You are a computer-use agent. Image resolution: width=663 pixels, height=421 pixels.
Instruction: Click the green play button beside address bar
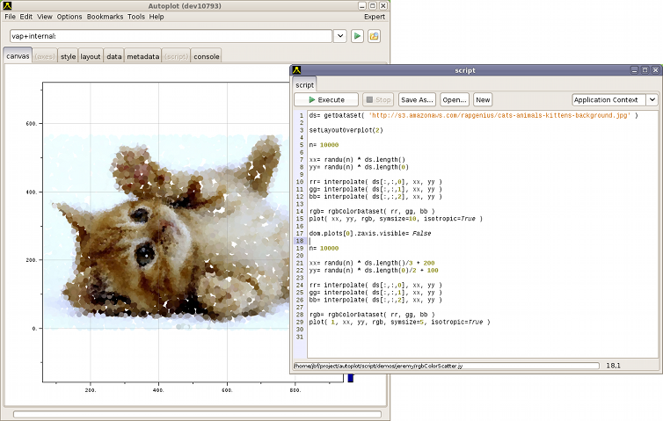(x=357, y=36)
